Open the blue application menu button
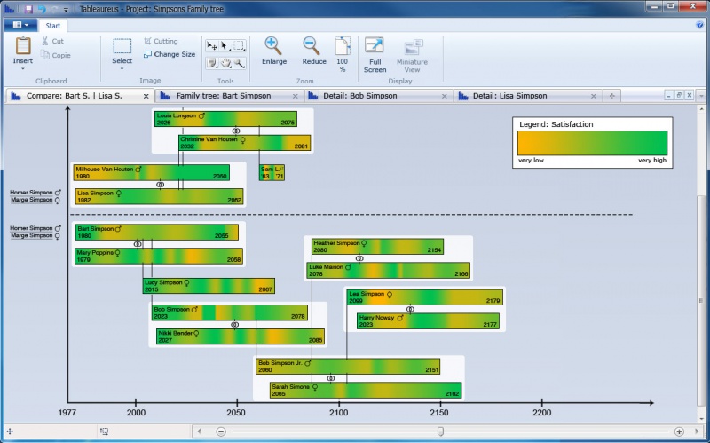 pos(20,25)
